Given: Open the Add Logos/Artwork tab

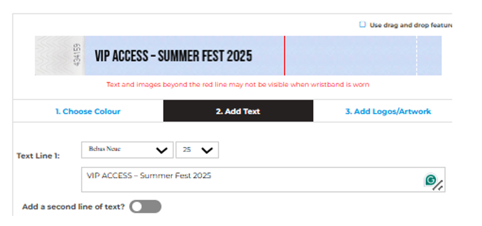Looking at the screenshot, I should pos(388,111).
